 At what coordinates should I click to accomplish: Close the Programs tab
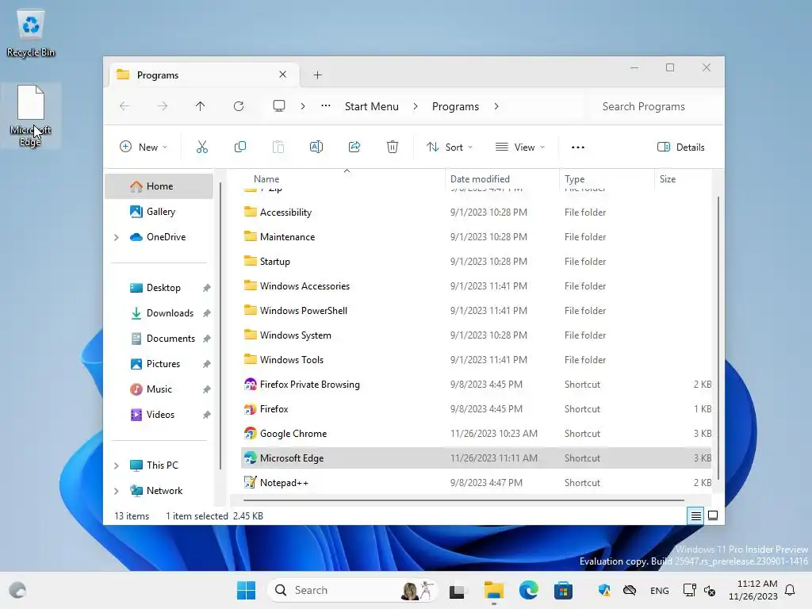[283, 75]
